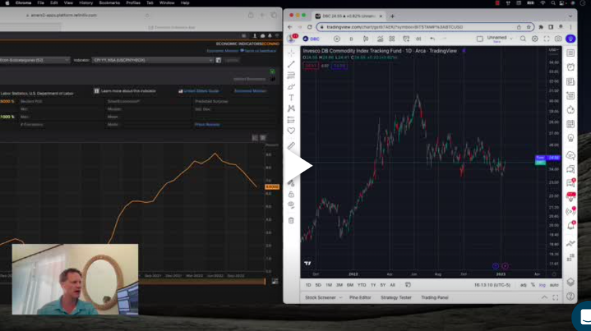Screen dimensions: 591x331
Task: Set chart range to 1Y
Action: tap(373, 285)
